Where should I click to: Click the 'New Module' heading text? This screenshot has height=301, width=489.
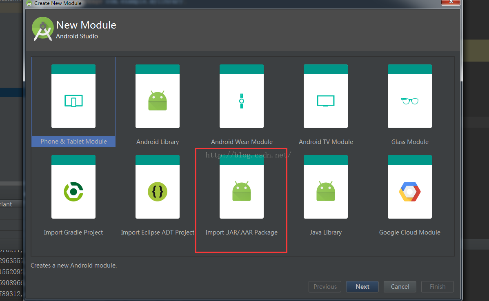[x=86, y=25]
